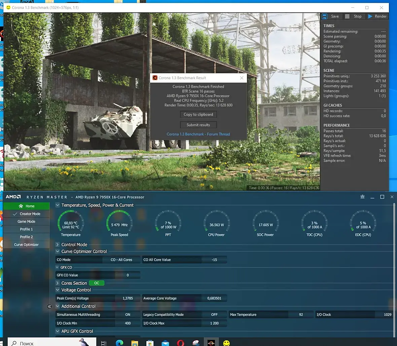
Task: Click Max Temperature value 92
Action: click(x=301, y=315)
